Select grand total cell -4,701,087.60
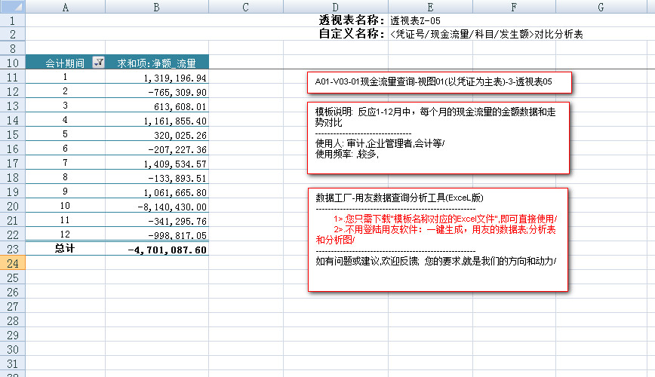Image resolution: width=655 pixels, height=377 pixels. pyautogui.click(x=156, y=249)
